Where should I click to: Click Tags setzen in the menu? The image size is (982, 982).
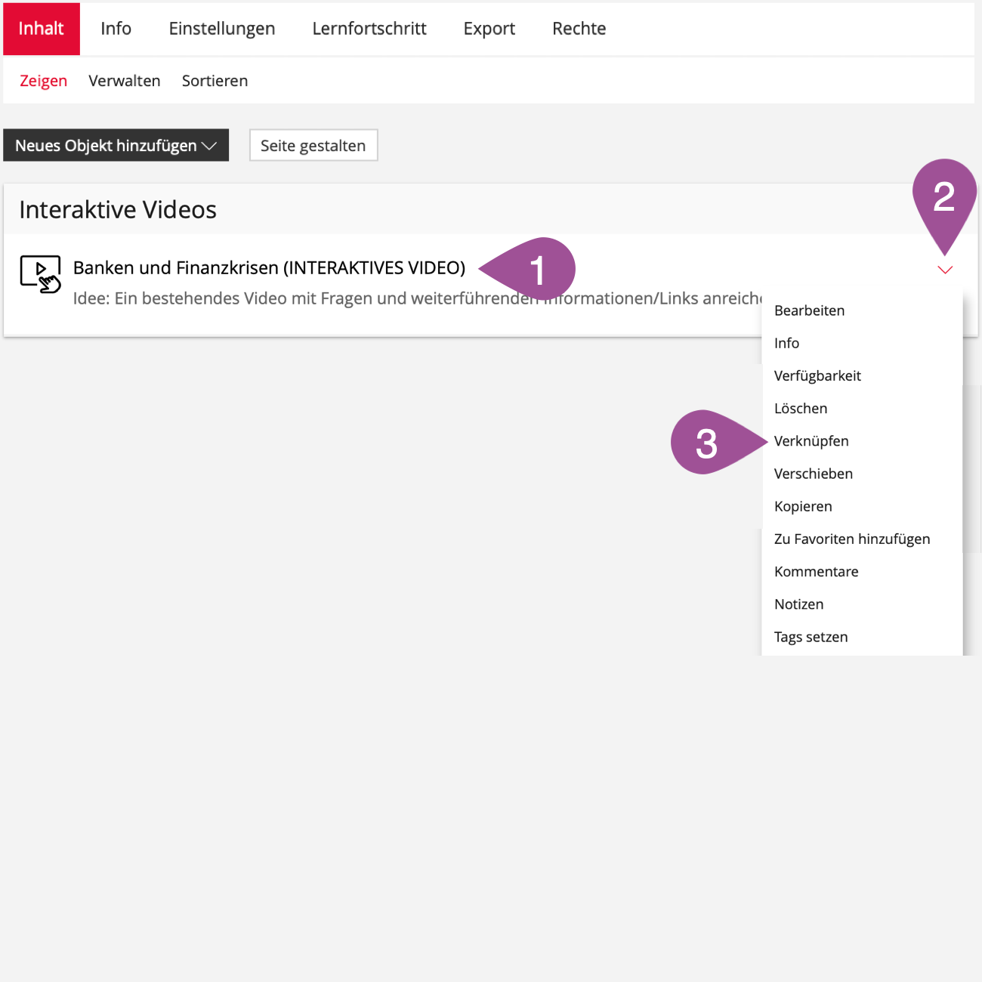(x=811, y=637)
